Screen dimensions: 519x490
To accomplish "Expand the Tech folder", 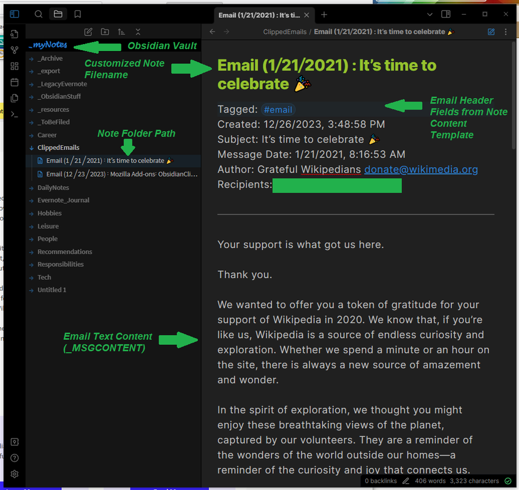I will pyautogui.click(x=44, y=277).
